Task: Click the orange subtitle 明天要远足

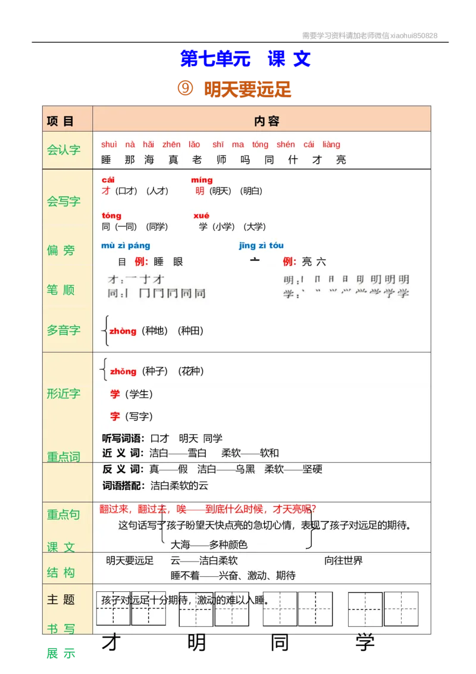Action: (250, 88)
